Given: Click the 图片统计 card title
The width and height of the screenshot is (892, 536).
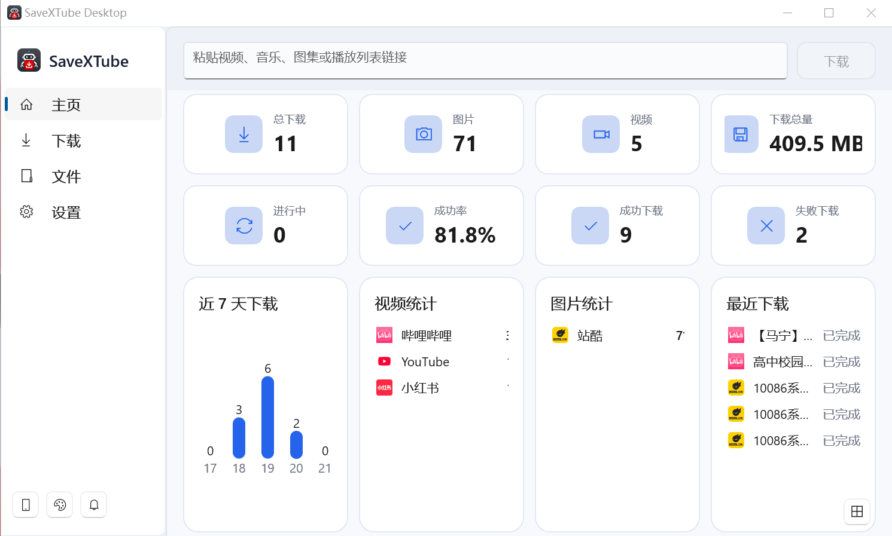Looking at the screenshot, I should click(582, 304).
